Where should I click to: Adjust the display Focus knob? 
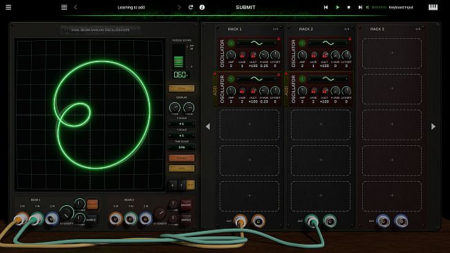189,108
